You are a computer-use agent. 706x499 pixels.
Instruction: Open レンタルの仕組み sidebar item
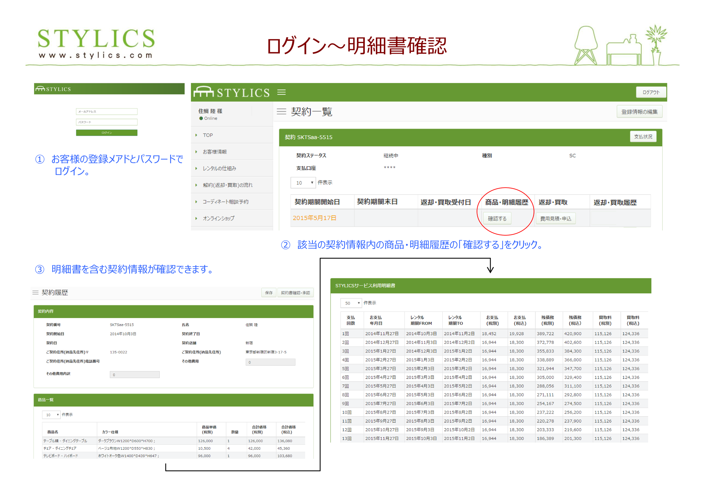click(x=232, y=168)
